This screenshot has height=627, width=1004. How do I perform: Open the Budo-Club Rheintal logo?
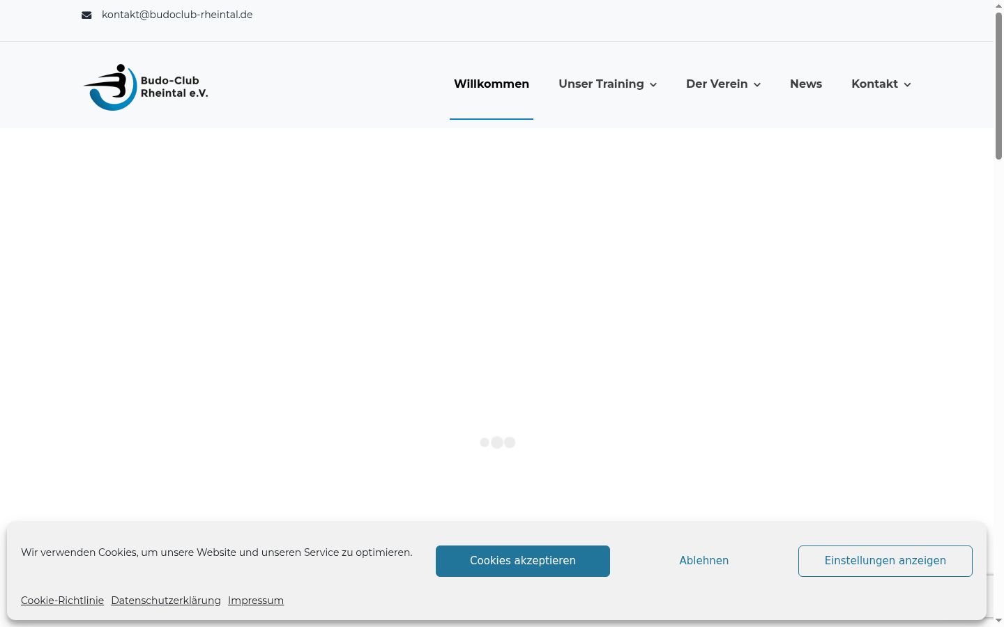tap(146, 87)
